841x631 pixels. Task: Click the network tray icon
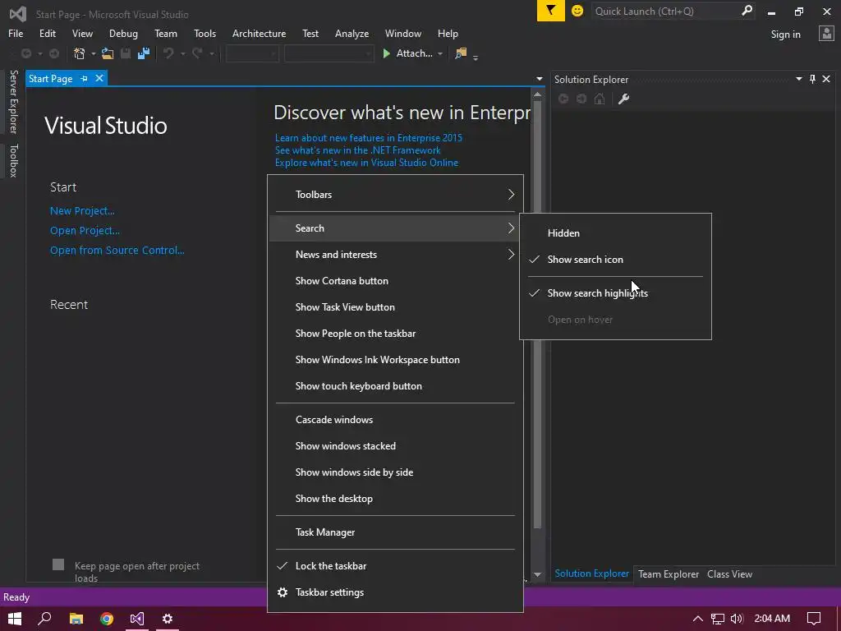click(x=718, y=619)
